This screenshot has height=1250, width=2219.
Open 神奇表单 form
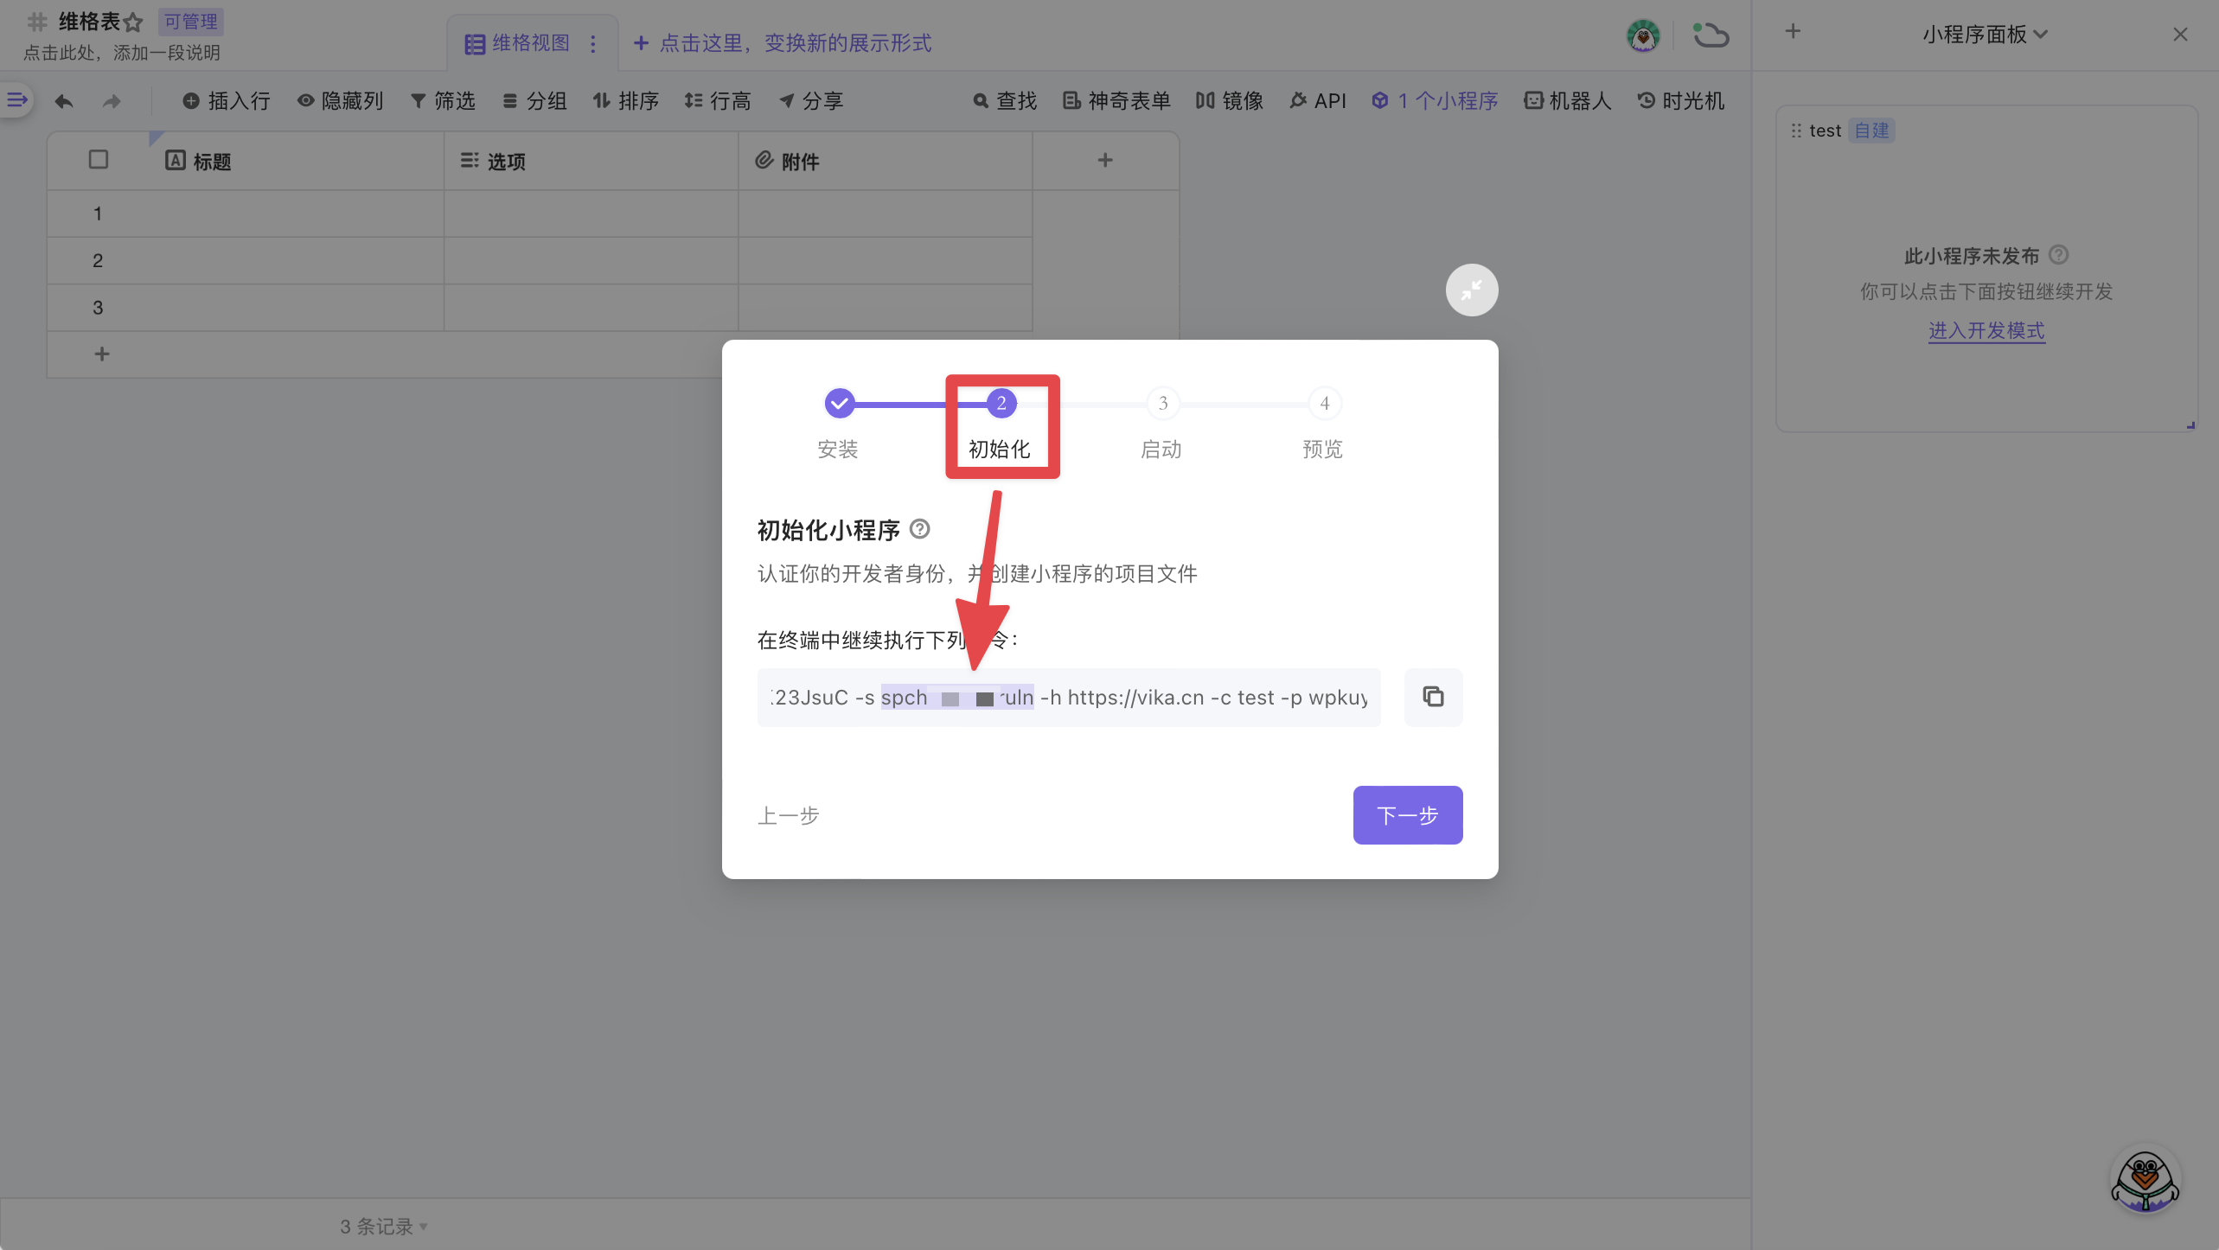point(1116,101)
